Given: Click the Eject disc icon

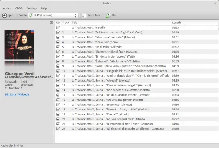Looking at the screenshot, I should coord(4,15).
